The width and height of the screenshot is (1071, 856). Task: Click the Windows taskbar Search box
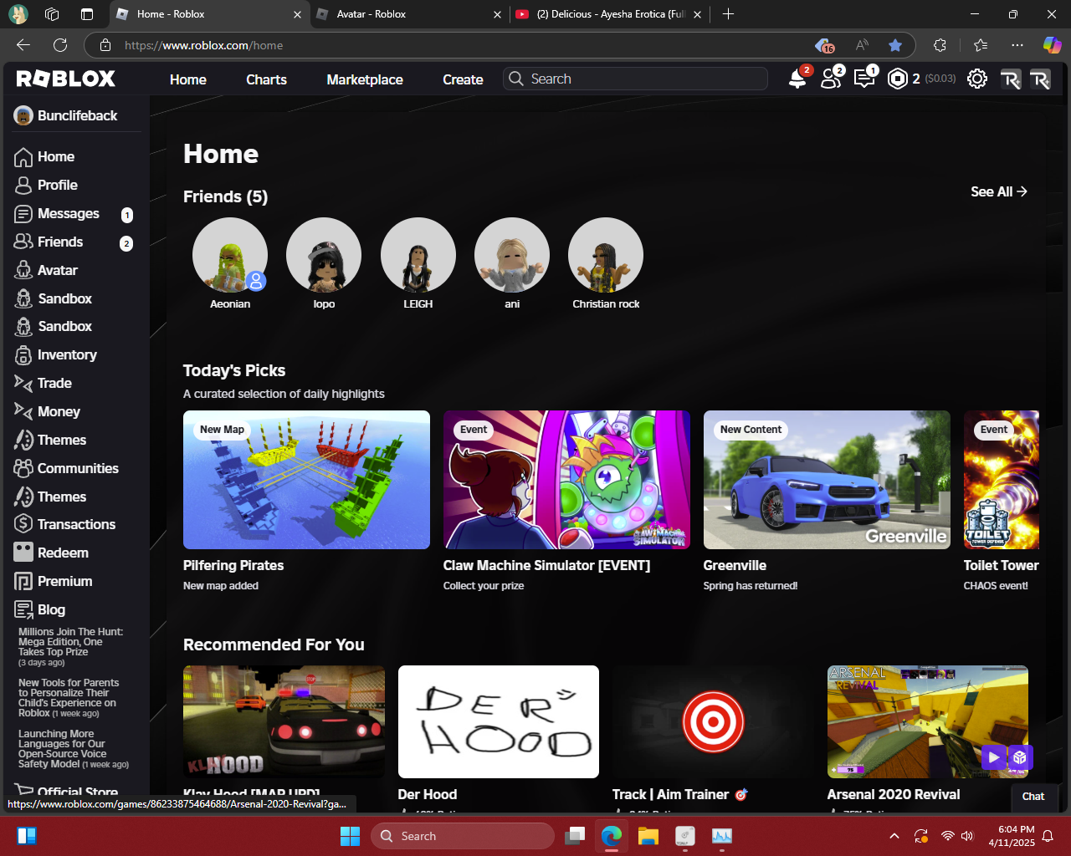(x=463, y=836)
